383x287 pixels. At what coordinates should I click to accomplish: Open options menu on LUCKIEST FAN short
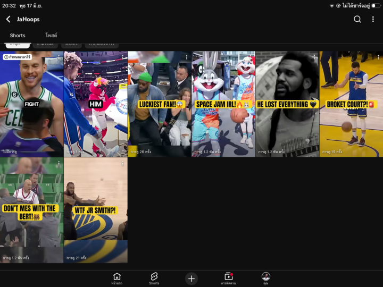(x=187, y=57)
